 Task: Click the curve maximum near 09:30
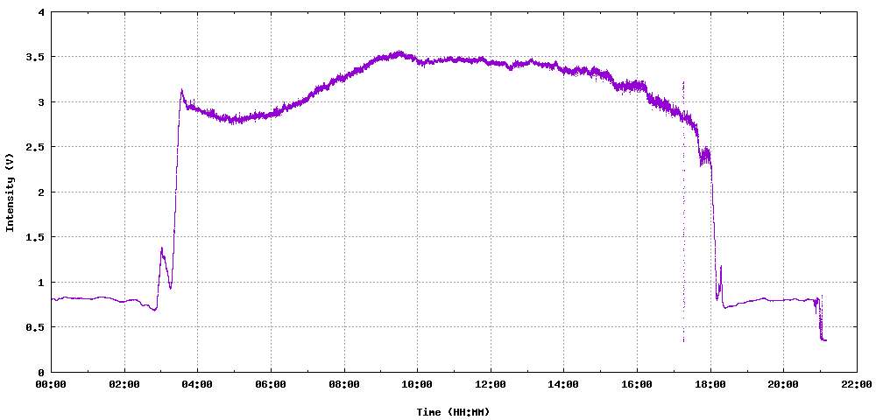[399, 53]
